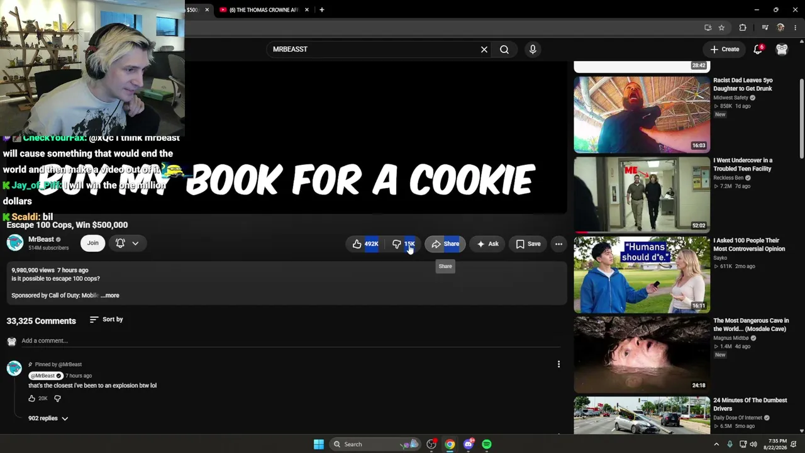Viewport: 805px width, 453px height.
Task: Join the MrBeast channel membership
Action: (92, 243)
